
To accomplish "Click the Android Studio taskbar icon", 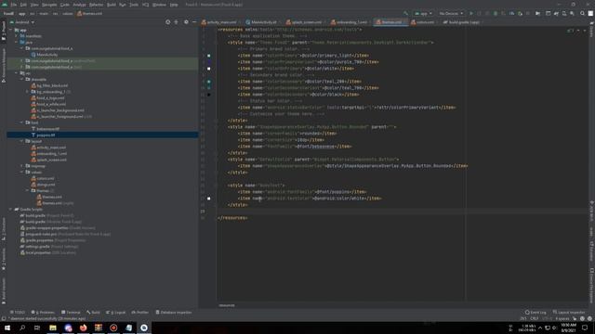I will coord(144,328).
